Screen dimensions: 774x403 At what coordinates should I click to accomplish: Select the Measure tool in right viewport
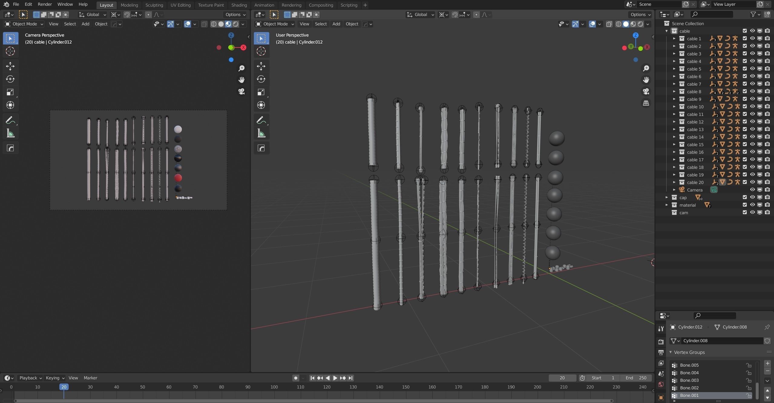[261, 133]
